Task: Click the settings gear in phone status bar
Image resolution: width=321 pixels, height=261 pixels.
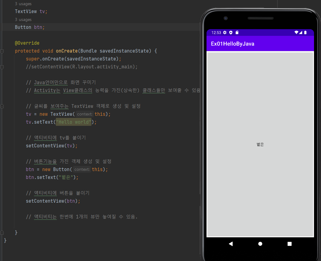Action: pyautogui.click(x=225, y=33)
